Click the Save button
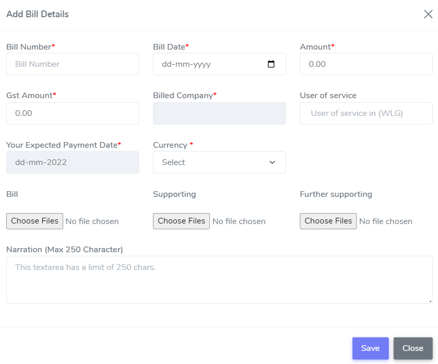This screenshot has height=364, width=438. [370, 348]
